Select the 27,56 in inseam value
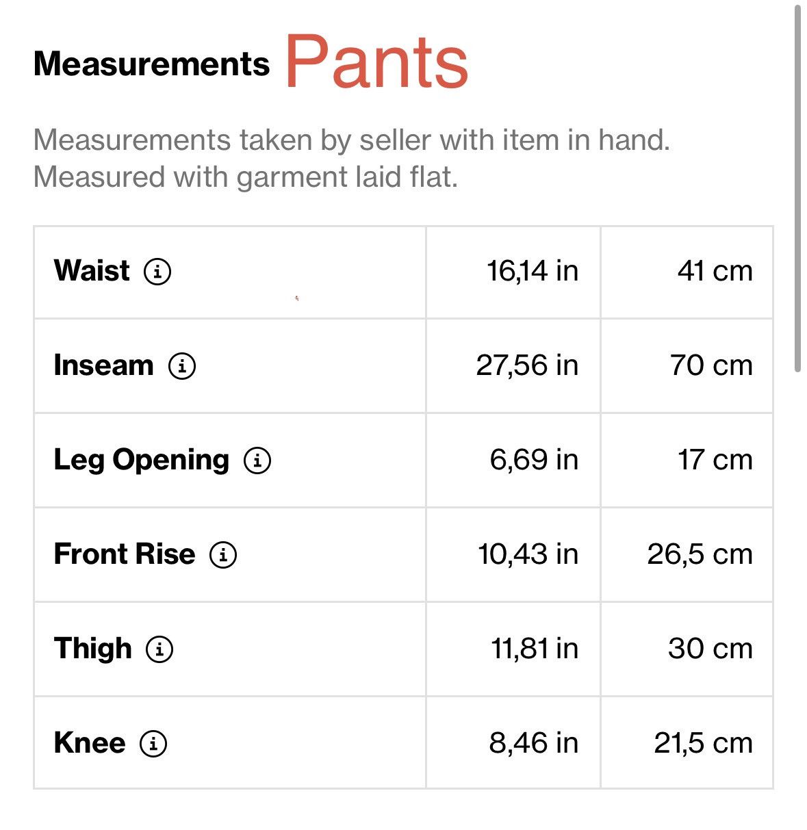 527,365
